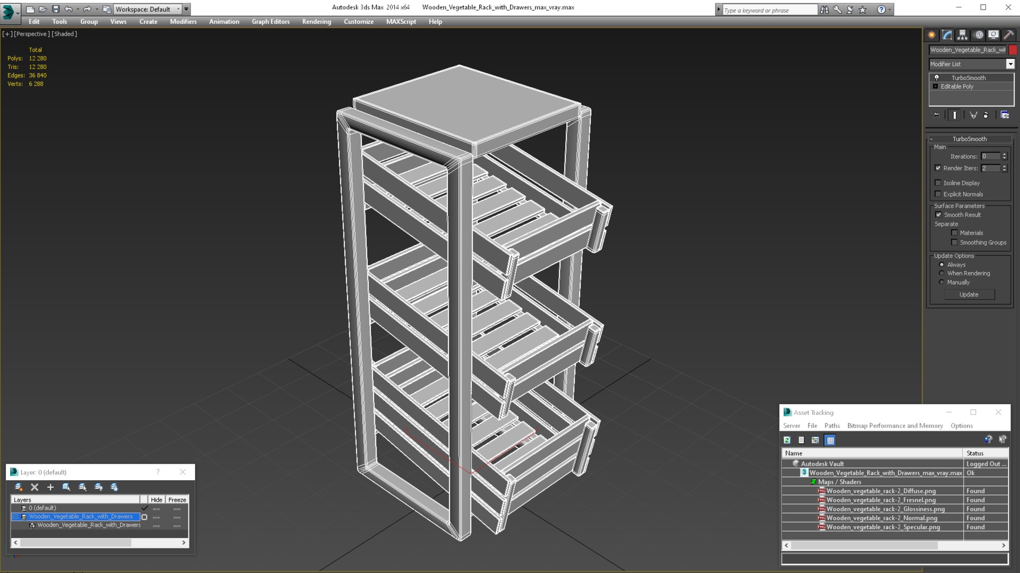
Task: Select the Asset Tracking list view icon
Action: [x=802, y=440]
